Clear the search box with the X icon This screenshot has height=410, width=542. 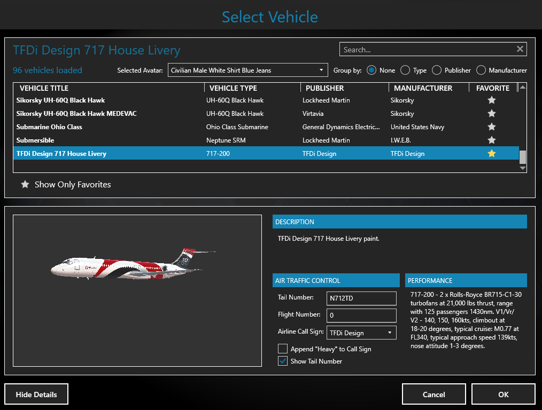(520, 49)
